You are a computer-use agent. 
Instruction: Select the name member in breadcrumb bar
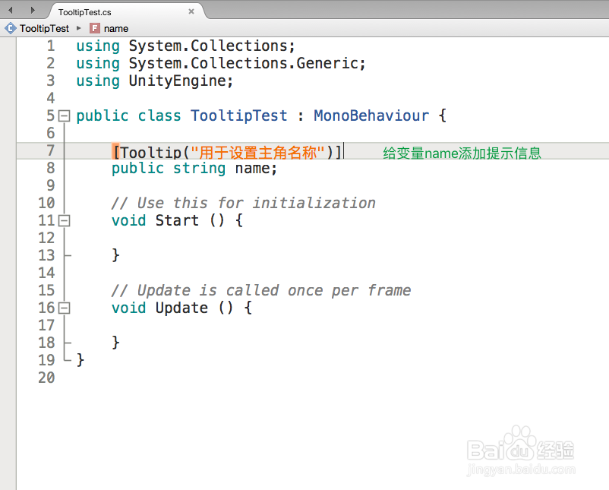tap(115, 28)
